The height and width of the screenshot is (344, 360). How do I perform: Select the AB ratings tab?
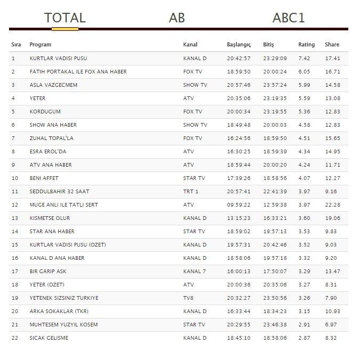click(x=177, y=18)
